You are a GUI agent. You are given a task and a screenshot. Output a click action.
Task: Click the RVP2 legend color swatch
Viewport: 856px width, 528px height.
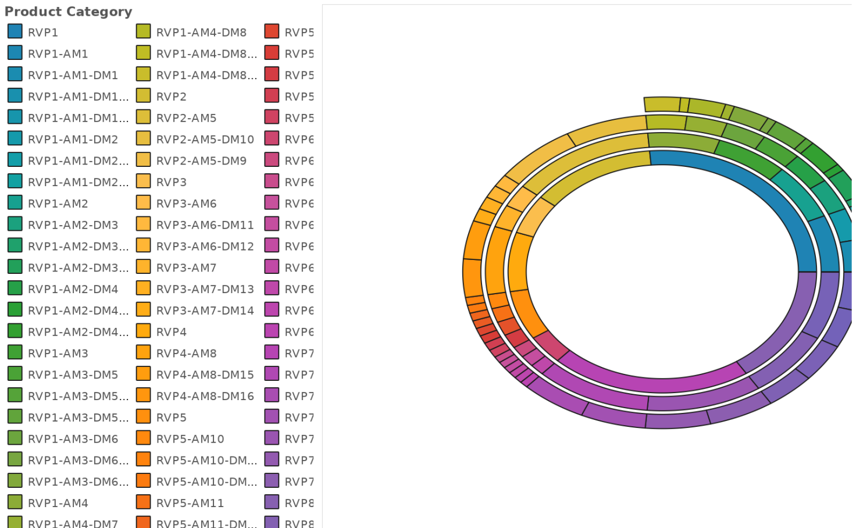(x=144, y=95)
